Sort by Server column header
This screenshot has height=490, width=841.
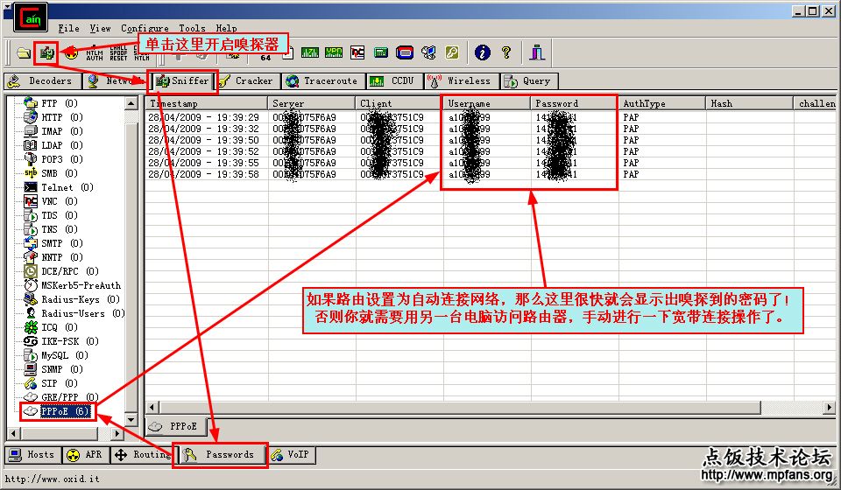(312, 103)
